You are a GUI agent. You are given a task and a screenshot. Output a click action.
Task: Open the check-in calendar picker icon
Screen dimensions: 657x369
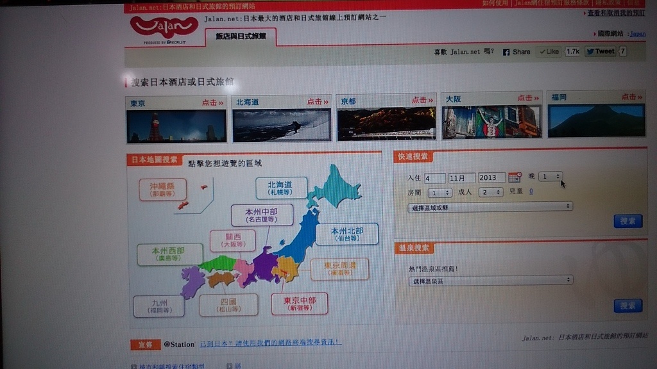515,177
